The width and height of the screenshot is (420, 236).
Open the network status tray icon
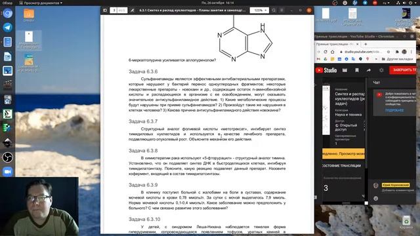pos(398,3)
